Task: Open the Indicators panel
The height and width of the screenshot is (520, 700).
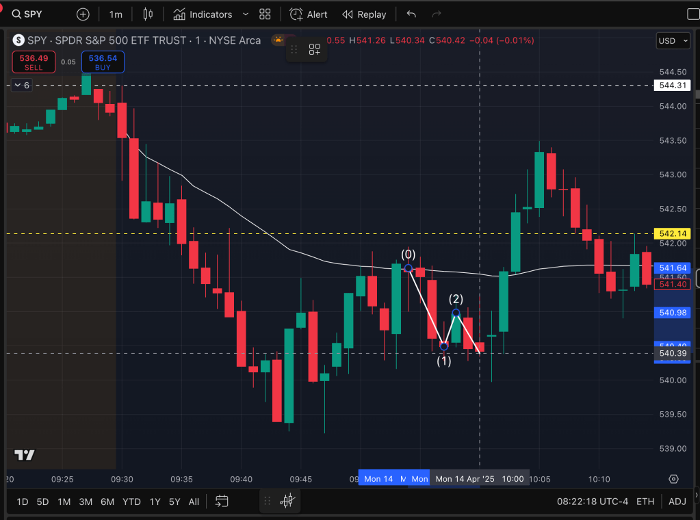Action: (x=202, y=14)
